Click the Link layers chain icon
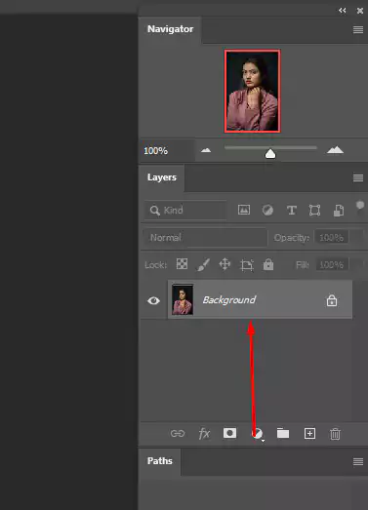 click(x=178, y=433)
